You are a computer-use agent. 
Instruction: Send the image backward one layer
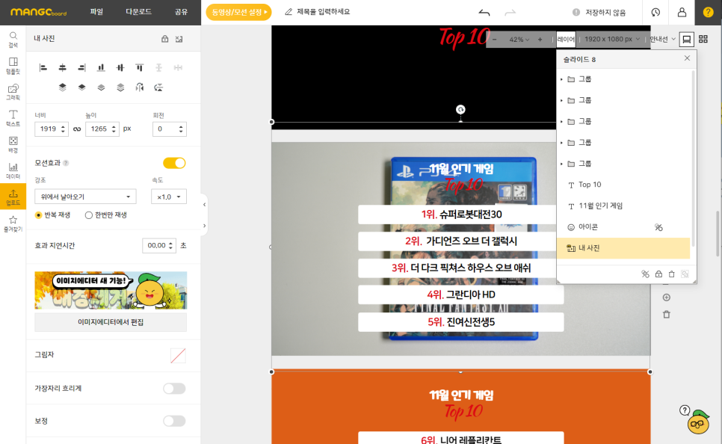click(101, 87)
